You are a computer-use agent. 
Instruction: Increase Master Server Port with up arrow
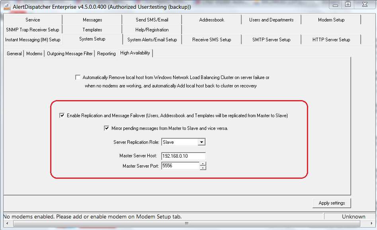[x=203, y=164]
